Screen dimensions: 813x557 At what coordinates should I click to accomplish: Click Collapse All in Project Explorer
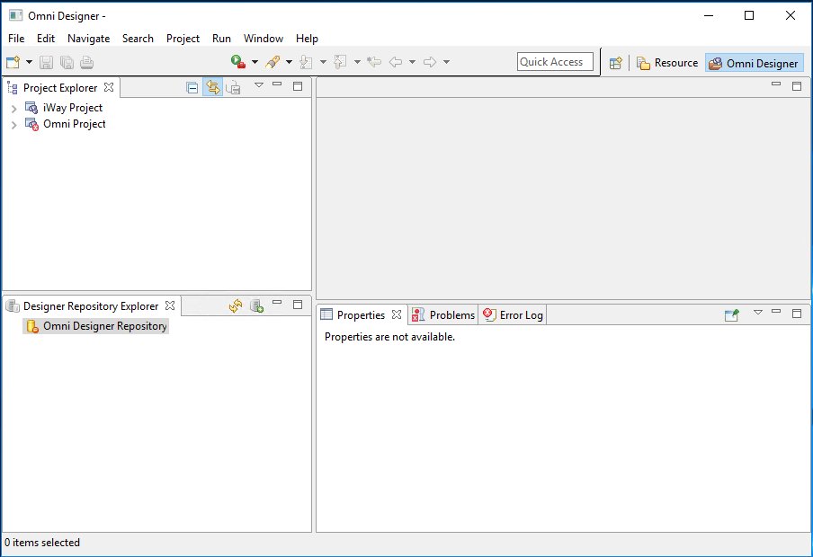coord(192,87)
